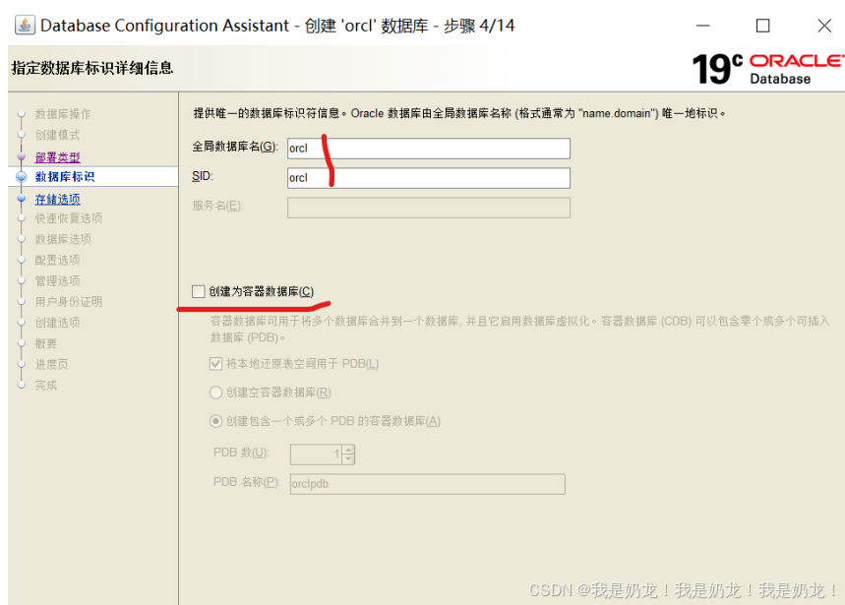Minimize the Database Configuration Assistant window
The image size is (845, 605).
[x=702, y=26]
